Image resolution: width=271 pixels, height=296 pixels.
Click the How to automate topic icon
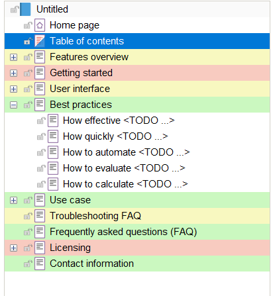coord(53,152)
